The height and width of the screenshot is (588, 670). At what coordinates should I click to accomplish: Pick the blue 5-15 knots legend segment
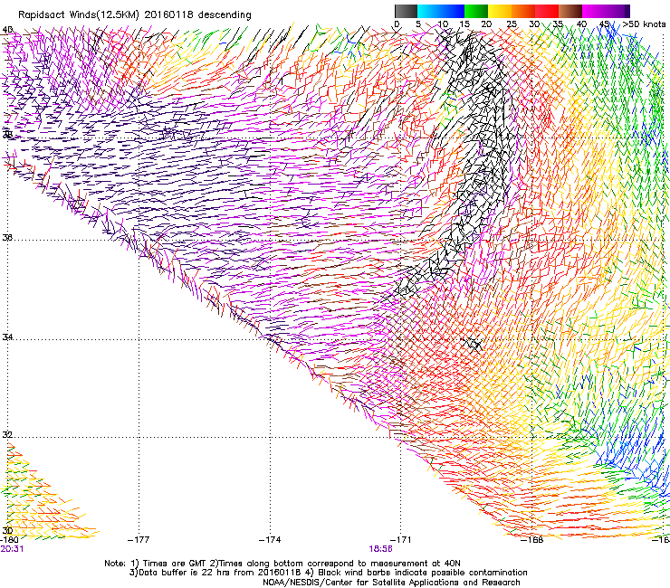coord(441,11)
